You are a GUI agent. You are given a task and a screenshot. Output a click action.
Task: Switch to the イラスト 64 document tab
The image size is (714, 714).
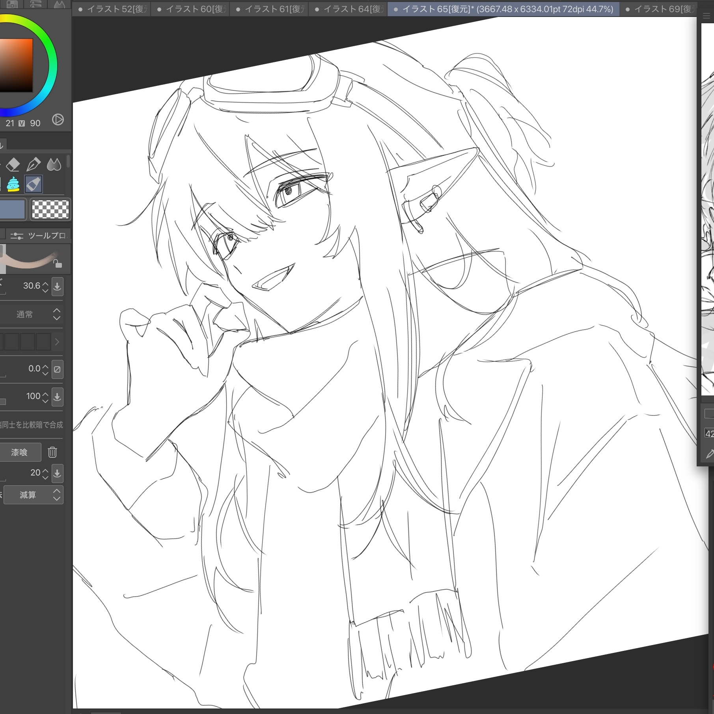(x=349, y=9)
